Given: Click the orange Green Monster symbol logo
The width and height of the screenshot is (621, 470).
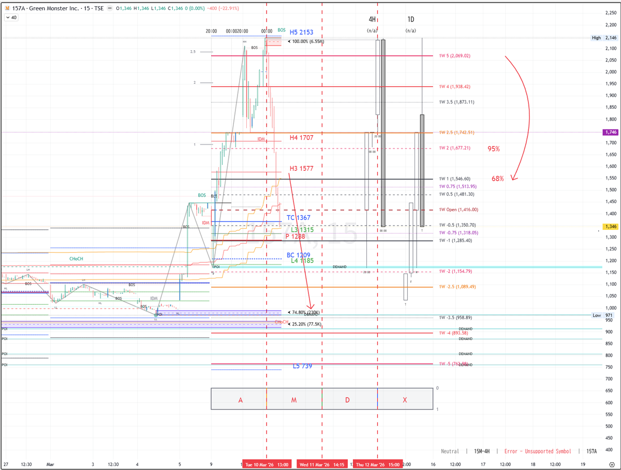Looking at the screenshot, I should [7, 8].
